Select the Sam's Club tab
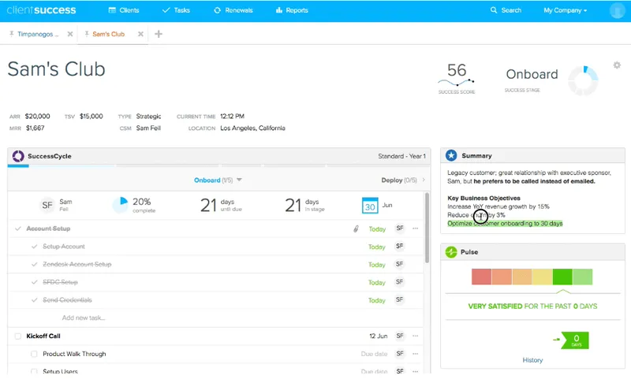 (x=108, y=34)
